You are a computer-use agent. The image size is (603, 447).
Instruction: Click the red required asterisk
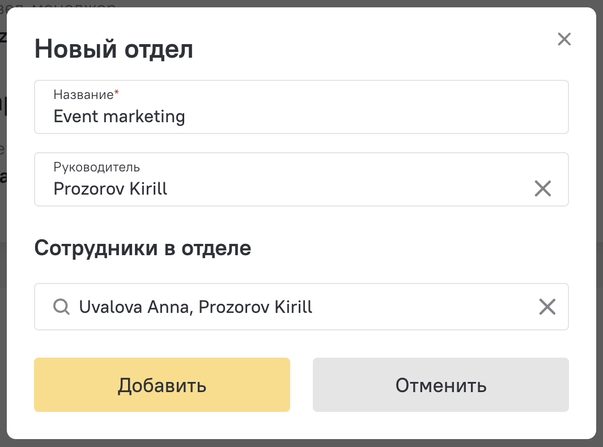(x=117, y=93)
